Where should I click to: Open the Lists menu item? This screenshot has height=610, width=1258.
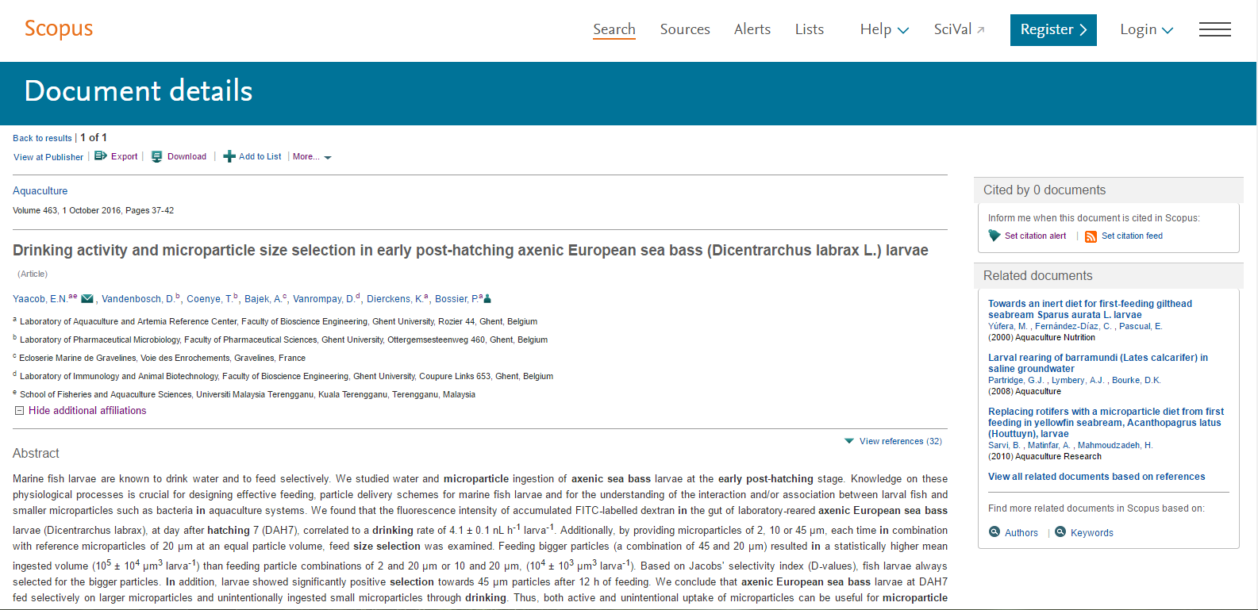(x=810, y=29)
